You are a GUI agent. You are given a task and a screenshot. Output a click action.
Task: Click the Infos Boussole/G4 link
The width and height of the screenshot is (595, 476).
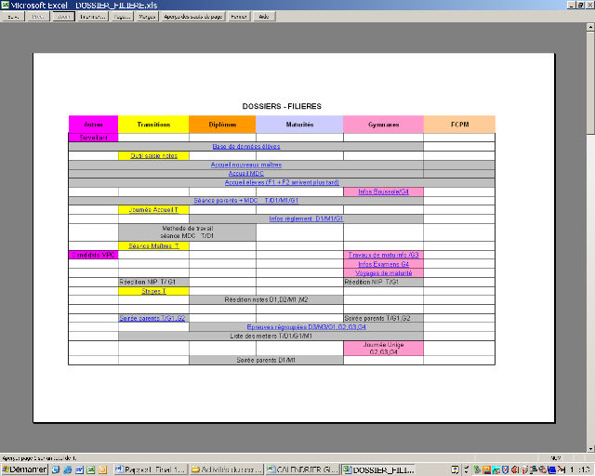click(384, 192)
